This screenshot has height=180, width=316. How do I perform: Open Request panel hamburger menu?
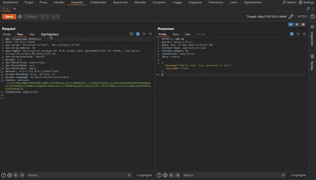tap(150, 34)
